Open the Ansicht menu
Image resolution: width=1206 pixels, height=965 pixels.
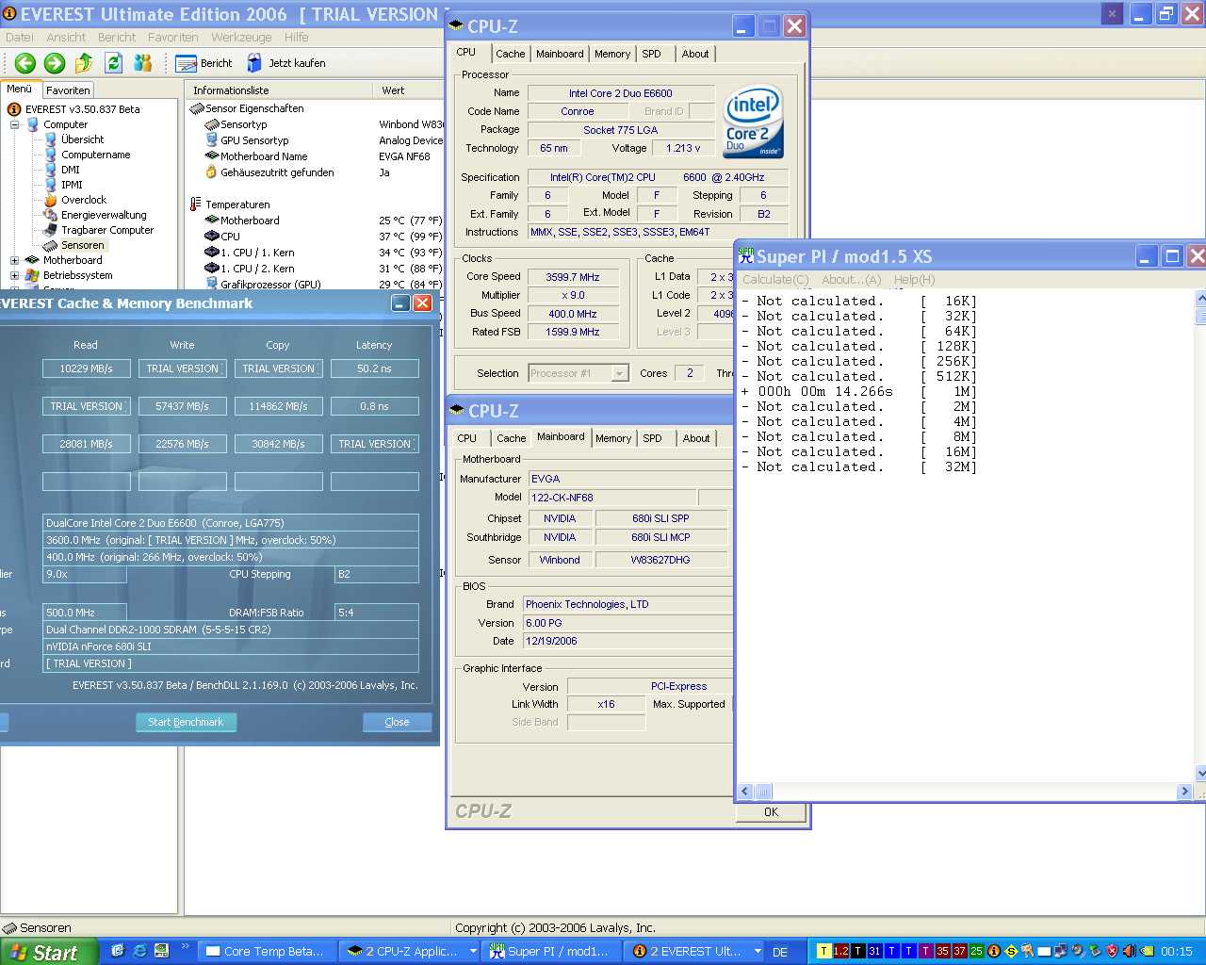[x=66, y=38]
